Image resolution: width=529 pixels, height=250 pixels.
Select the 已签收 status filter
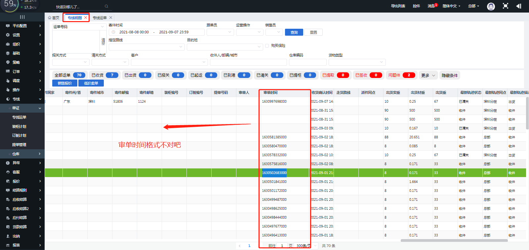[x=368, y=75]
